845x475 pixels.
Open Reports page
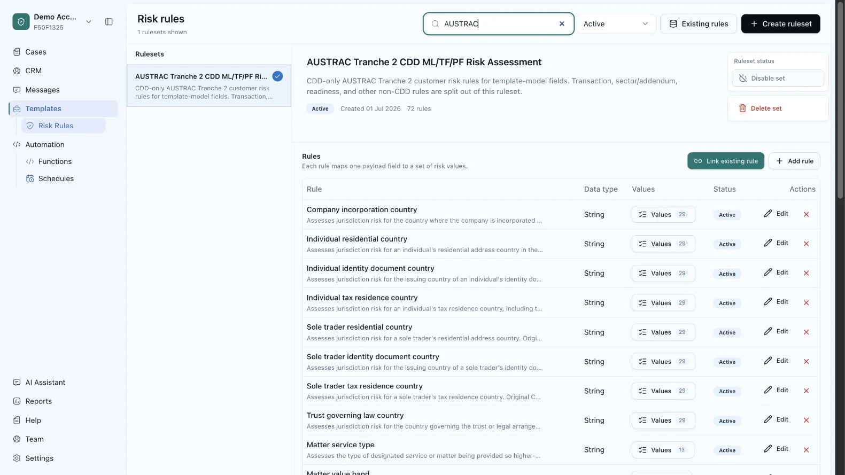tap(38, 401)
